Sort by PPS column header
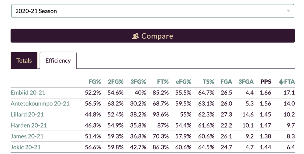 pyautogui.click(x=266, y=82)
